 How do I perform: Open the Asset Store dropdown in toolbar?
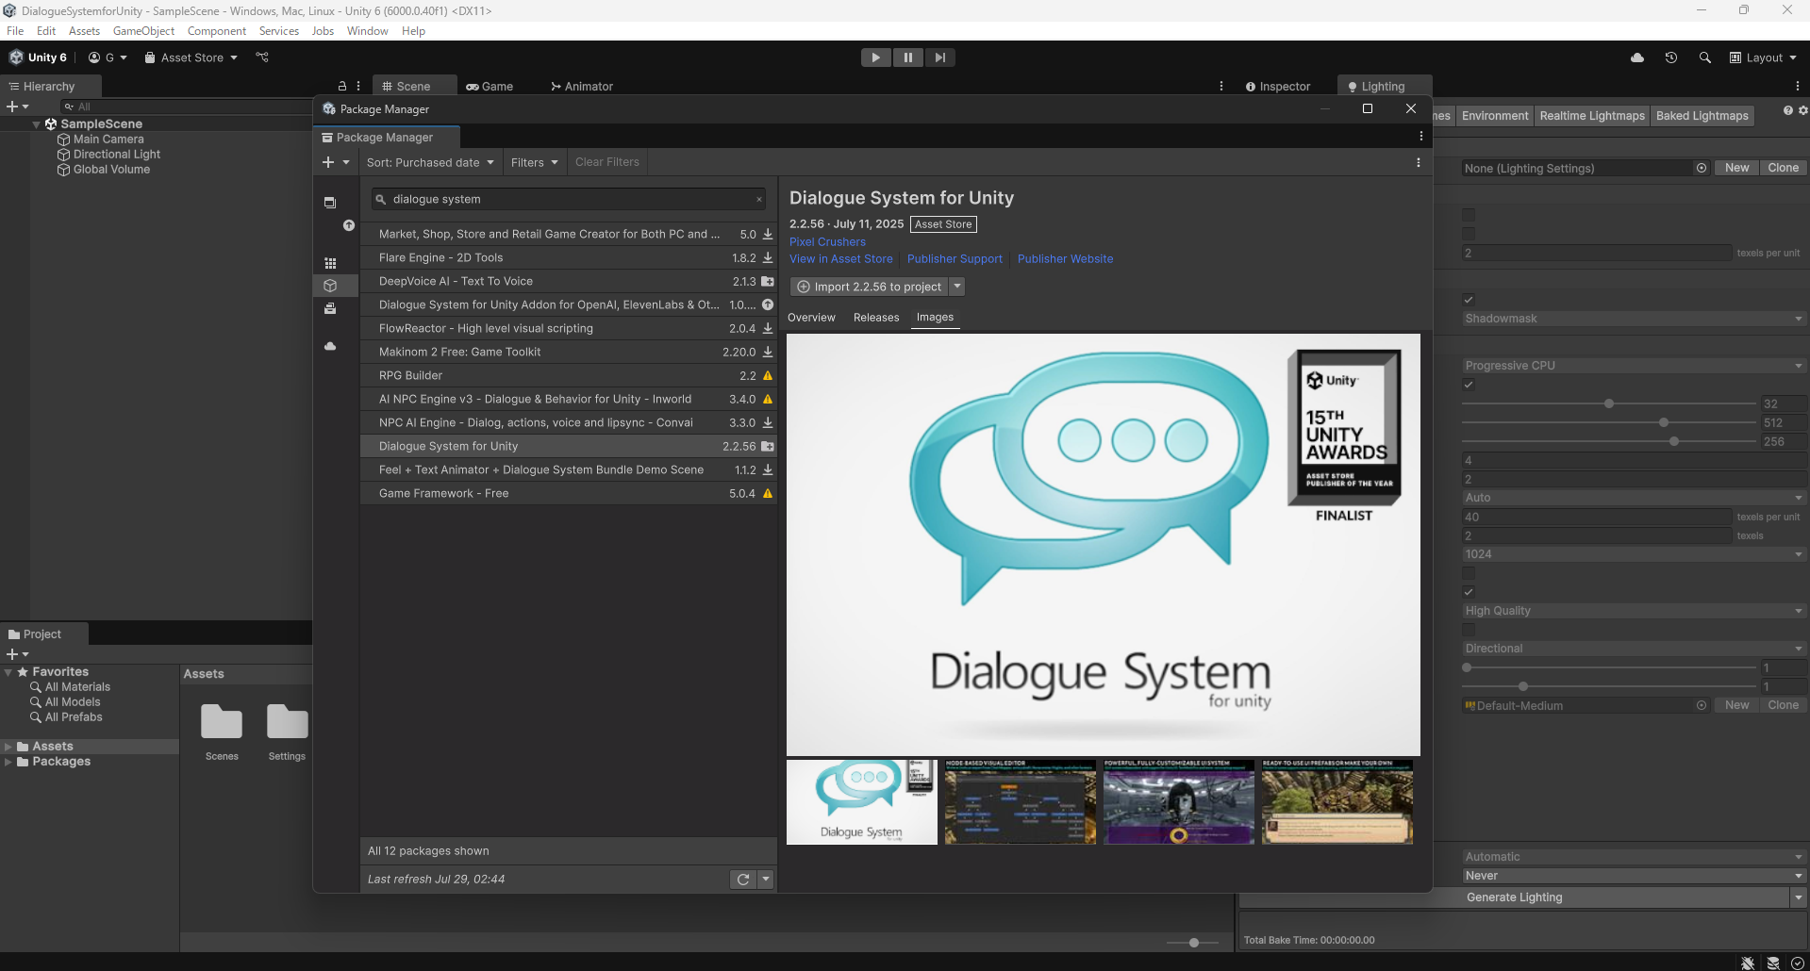coord(191,58)
